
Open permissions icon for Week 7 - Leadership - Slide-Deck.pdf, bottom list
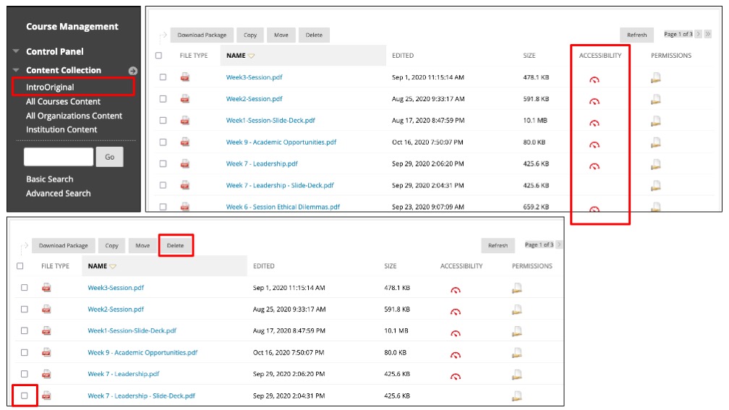[517, 396]
